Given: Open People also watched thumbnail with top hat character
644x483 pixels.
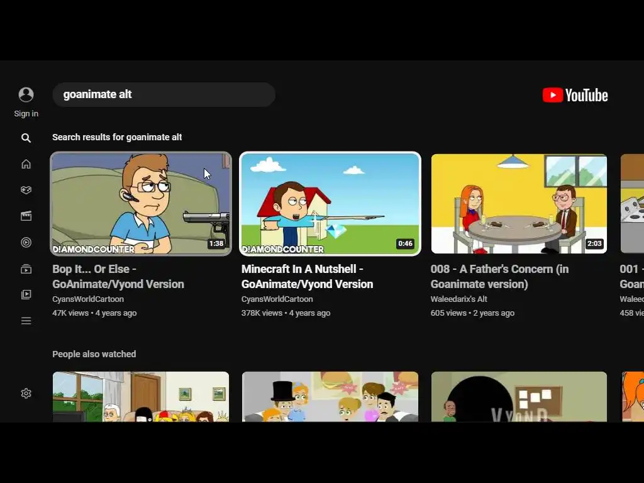Looking at the screenshot, I should 330,397.
